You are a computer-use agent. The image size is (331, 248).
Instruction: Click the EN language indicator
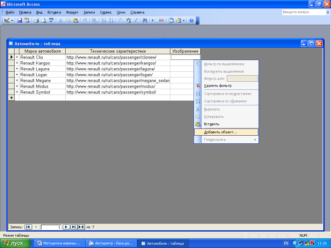[x=286, y=243]
